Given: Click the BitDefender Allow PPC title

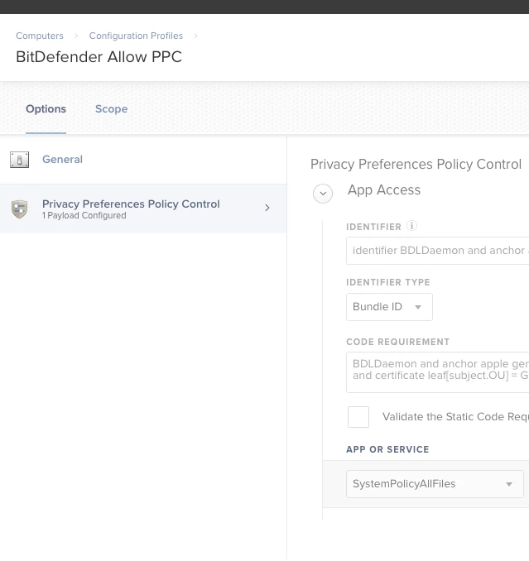Looking at the screenshot, I should pyautogui.click(x=99, y=56).
